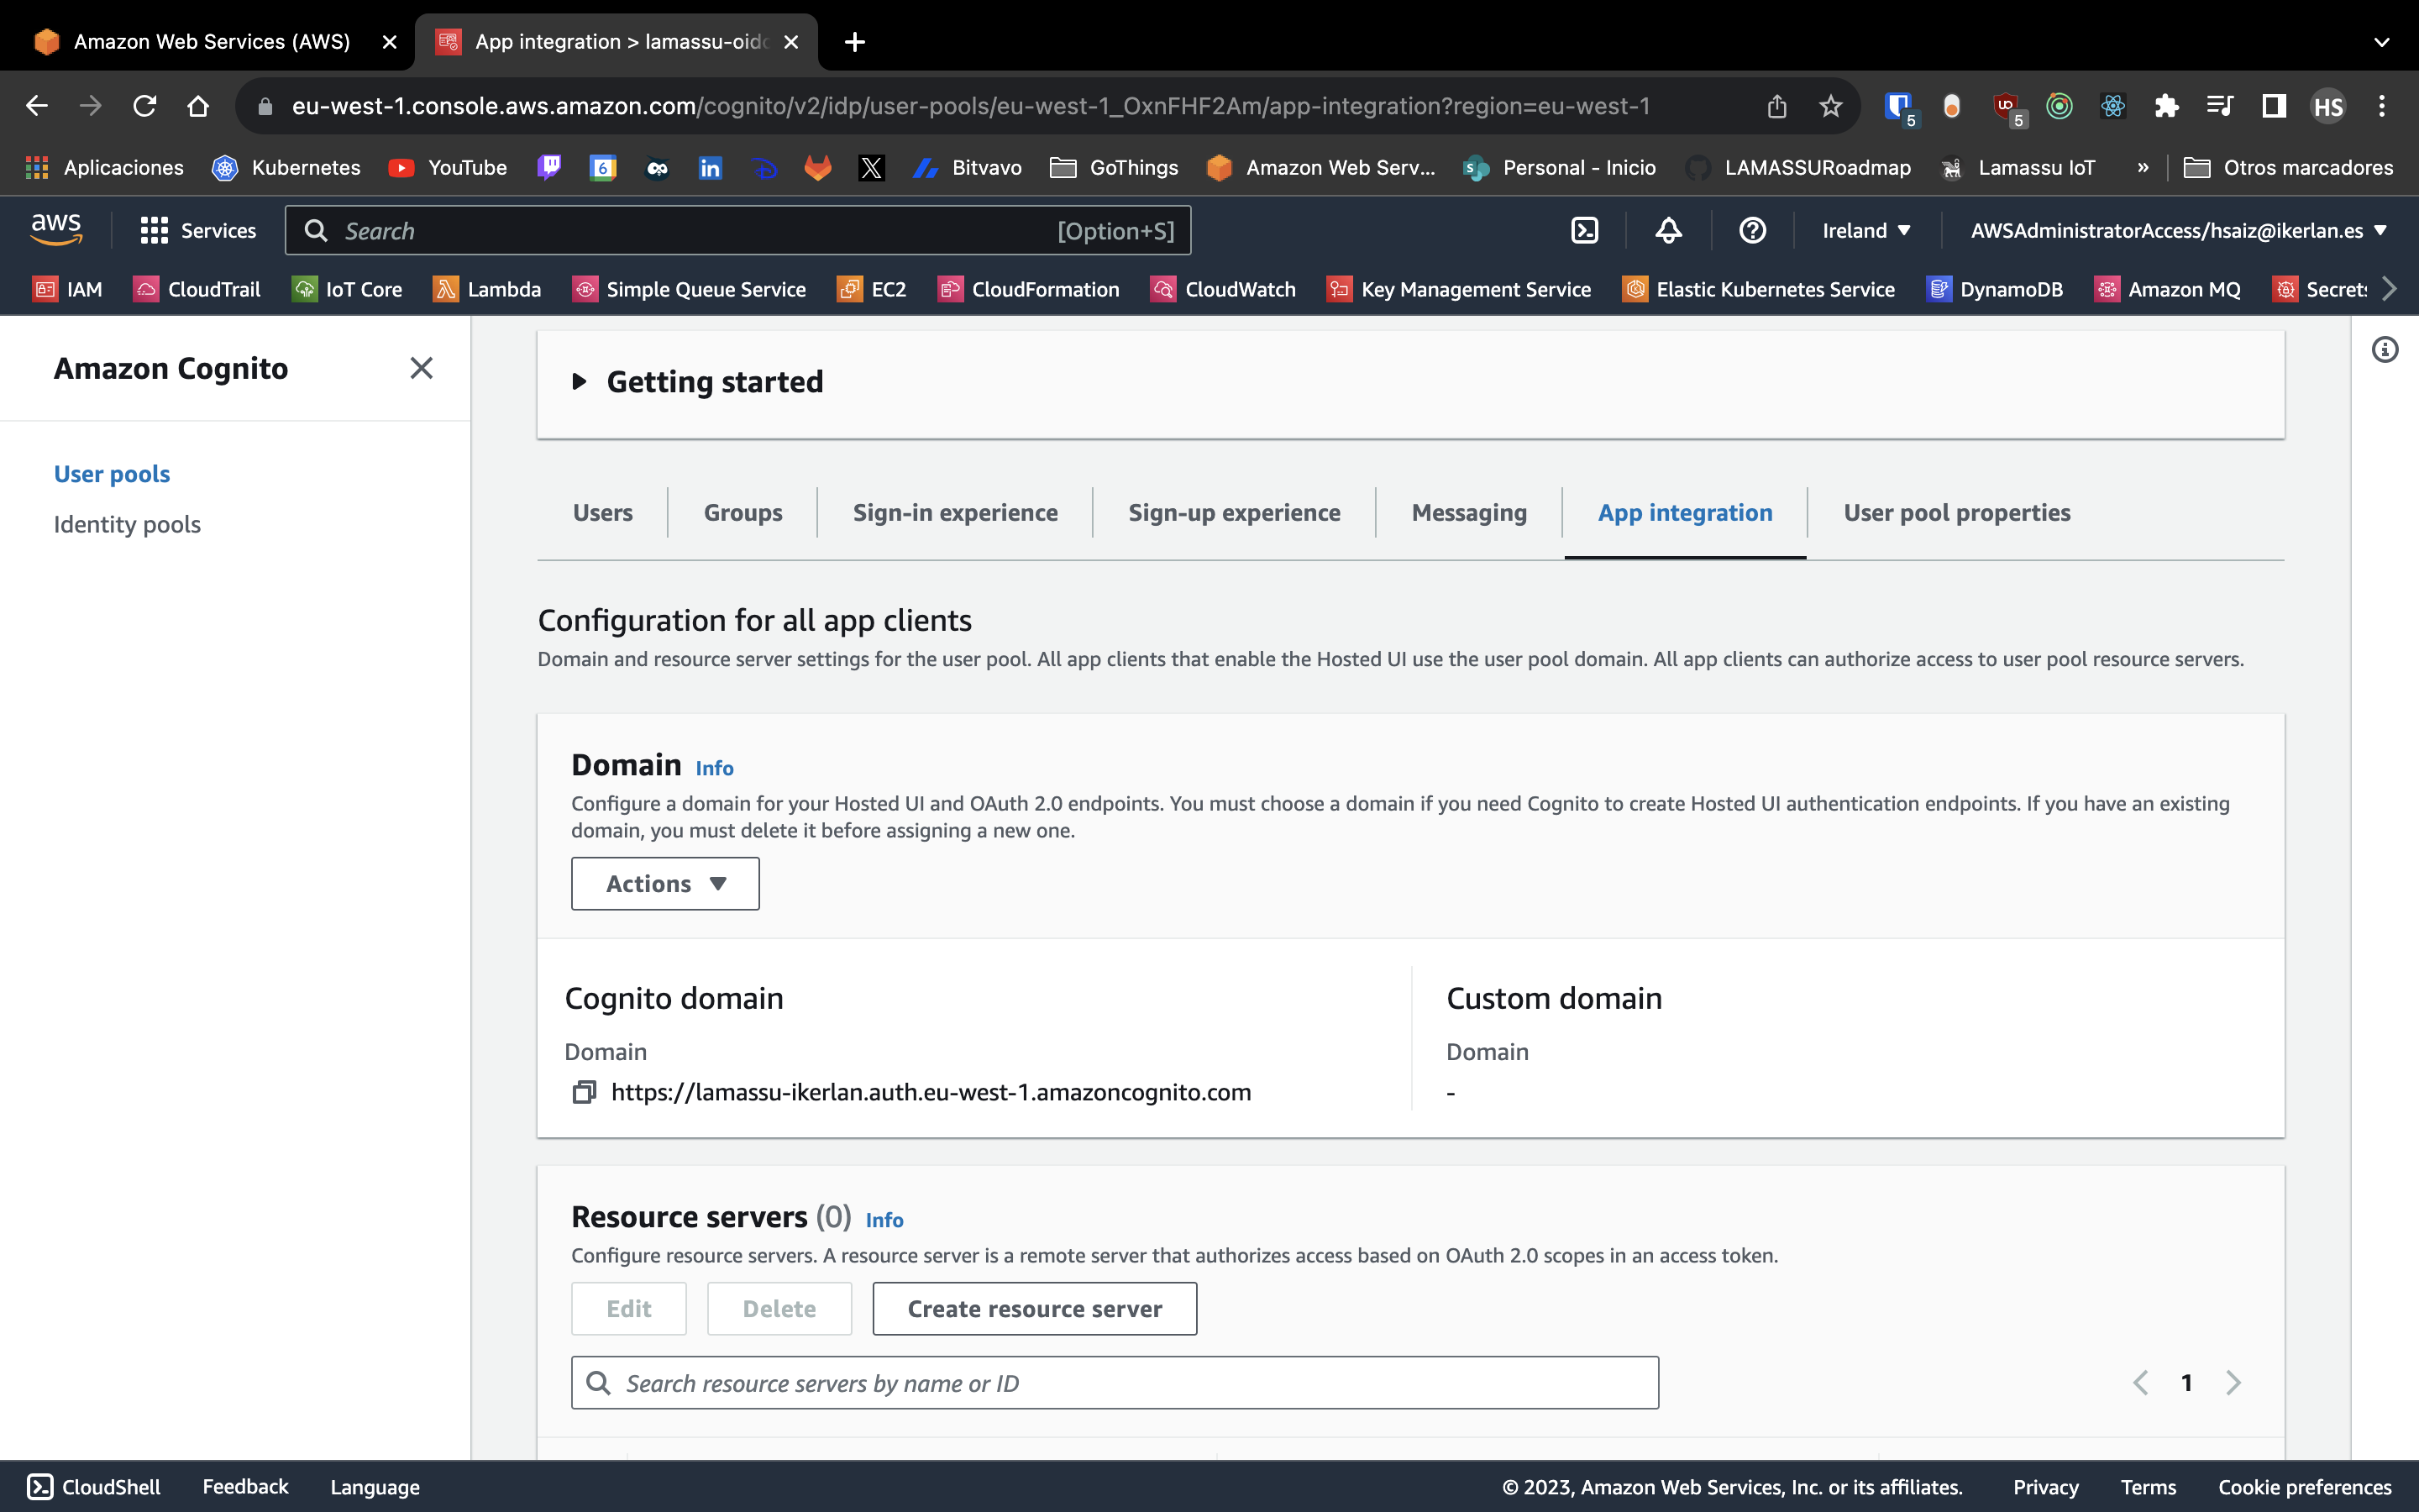
Task: Open the Services menu
Action: 199,230
